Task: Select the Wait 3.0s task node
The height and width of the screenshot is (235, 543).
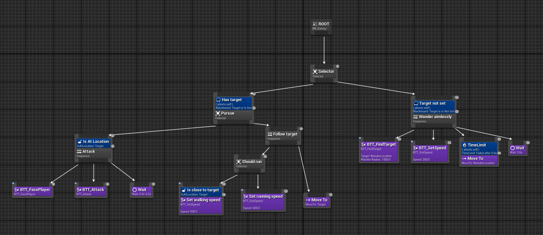Action: (x=518, y=150)
